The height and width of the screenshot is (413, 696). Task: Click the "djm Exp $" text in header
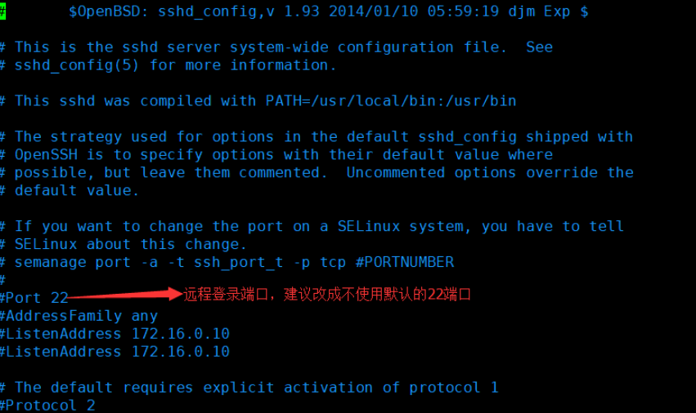548,11
